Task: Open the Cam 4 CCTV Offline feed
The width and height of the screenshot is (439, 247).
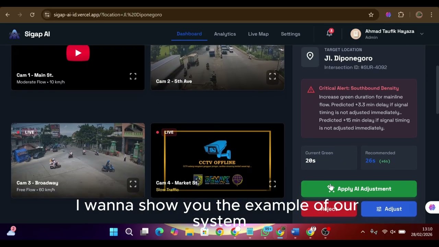Action: 217,160
